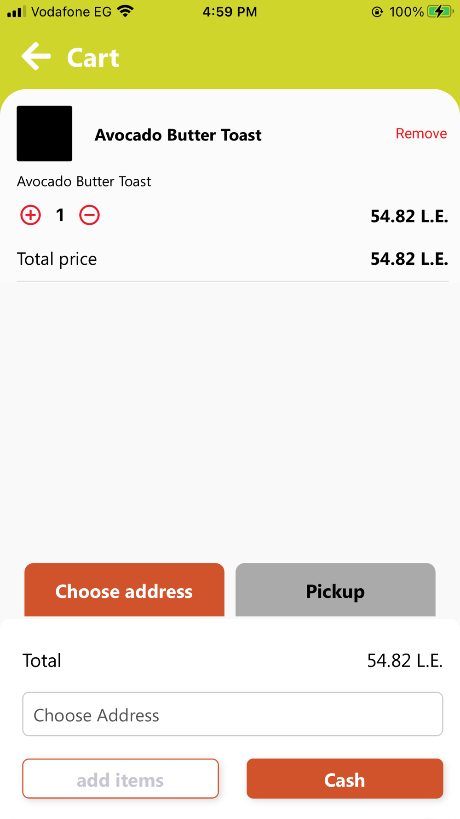Tap the cellular signal bars icon
This screenshot has height=819, width=460.
pos(17,12)
